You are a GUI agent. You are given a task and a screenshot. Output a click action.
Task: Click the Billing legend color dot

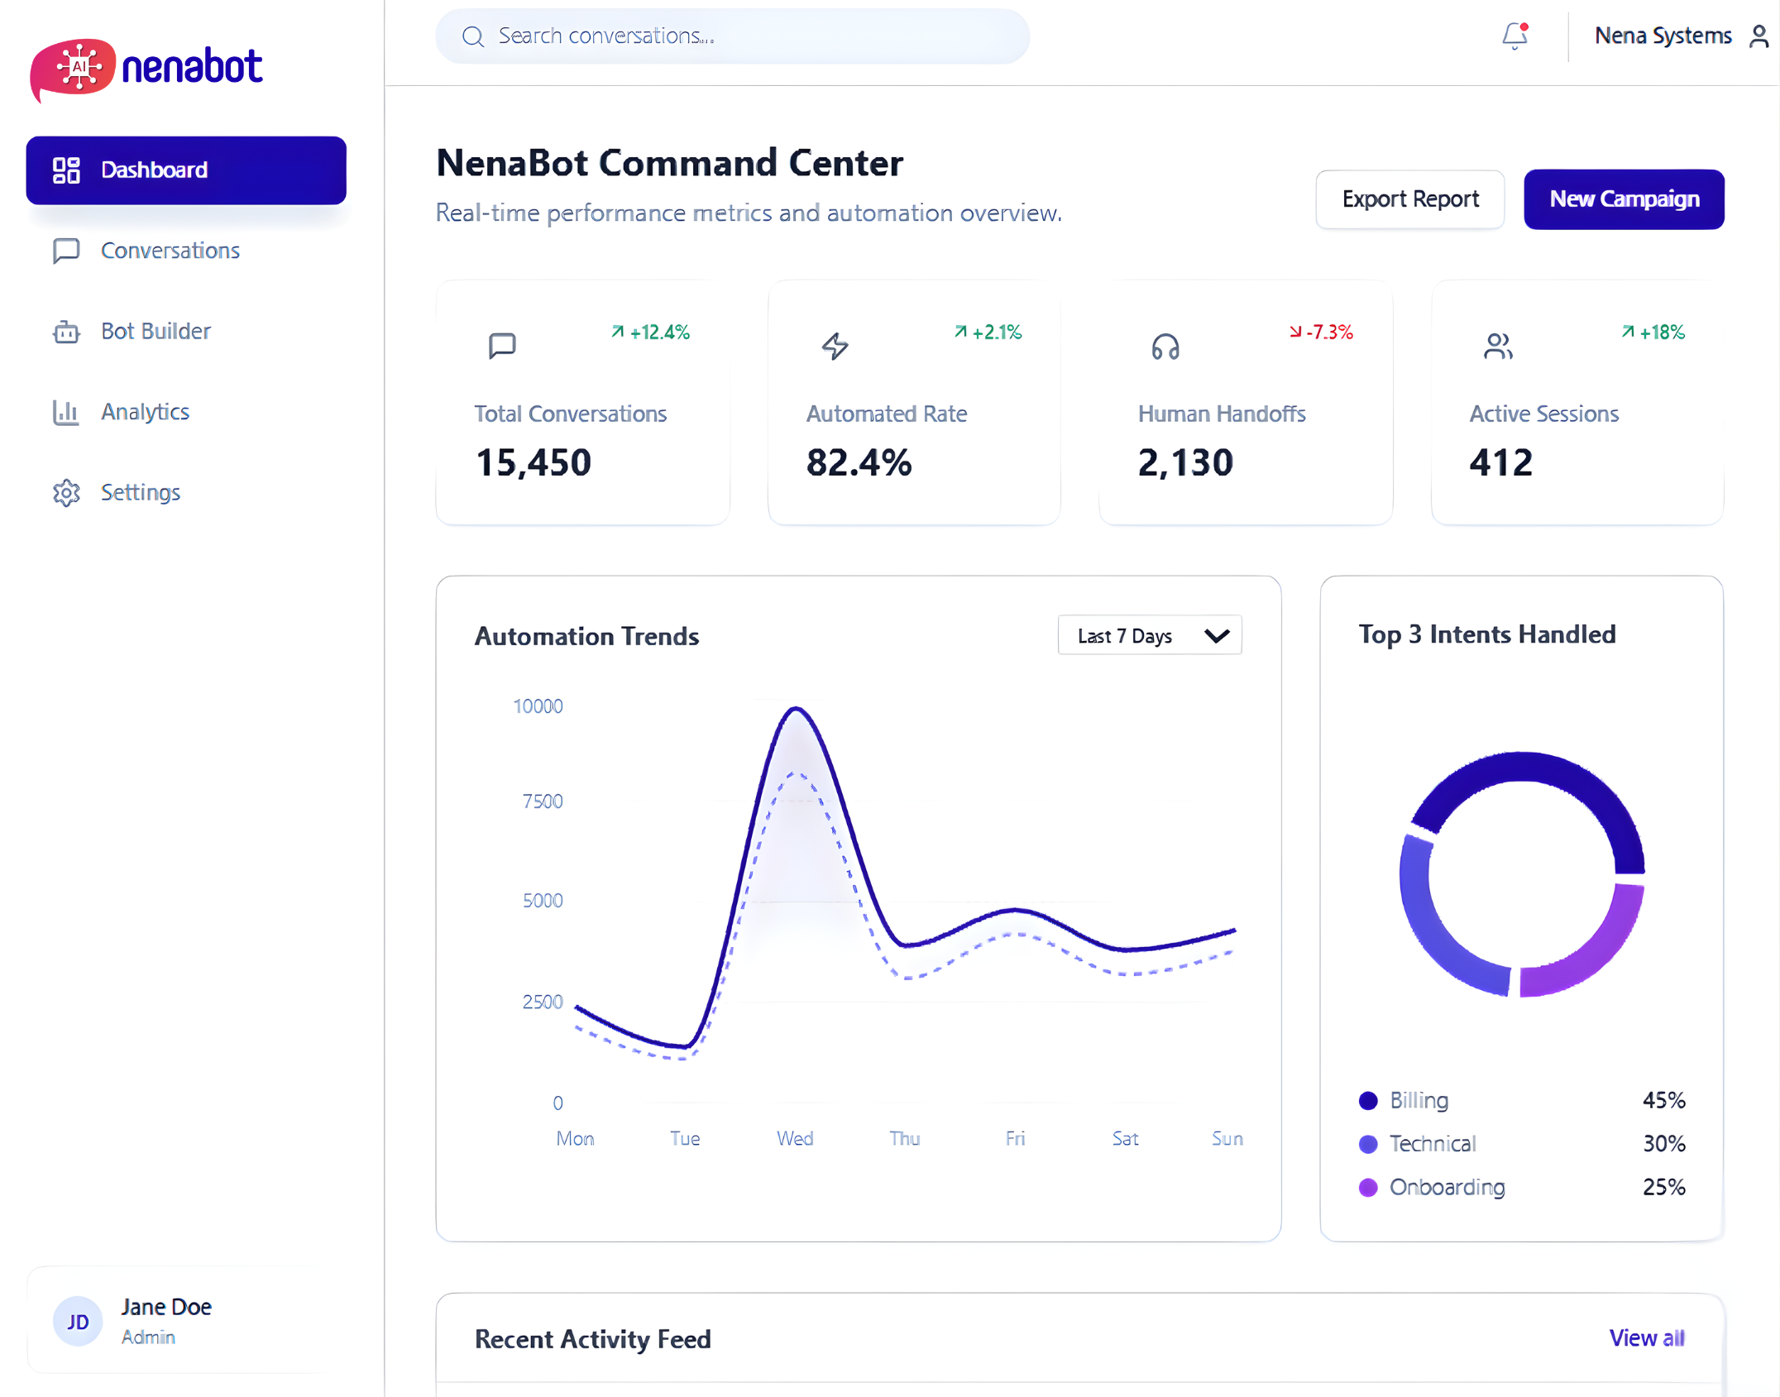pos(1368,1100)
